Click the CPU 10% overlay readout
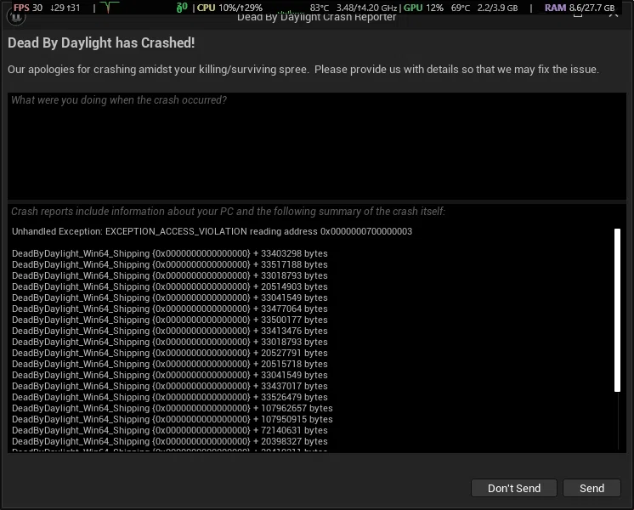 tap(229, 8)
